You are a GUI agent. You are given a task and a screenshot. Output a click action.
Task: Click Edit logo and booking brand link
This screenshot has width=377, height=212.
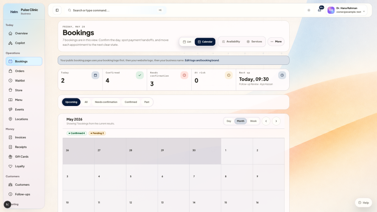(202, 60)
